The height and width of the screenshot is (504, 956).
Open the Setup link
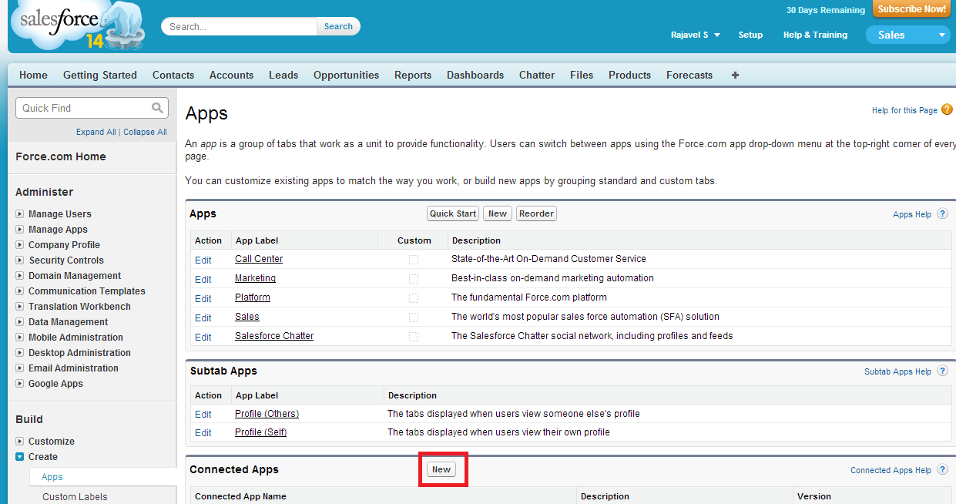(750, 35)
